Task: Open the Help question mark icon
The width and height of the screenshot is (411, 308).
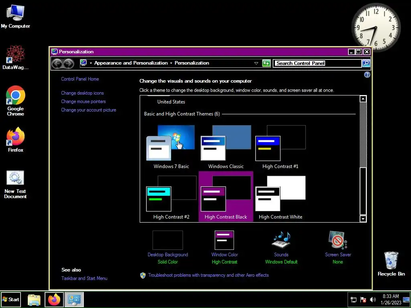Action: tap(367, 75)
